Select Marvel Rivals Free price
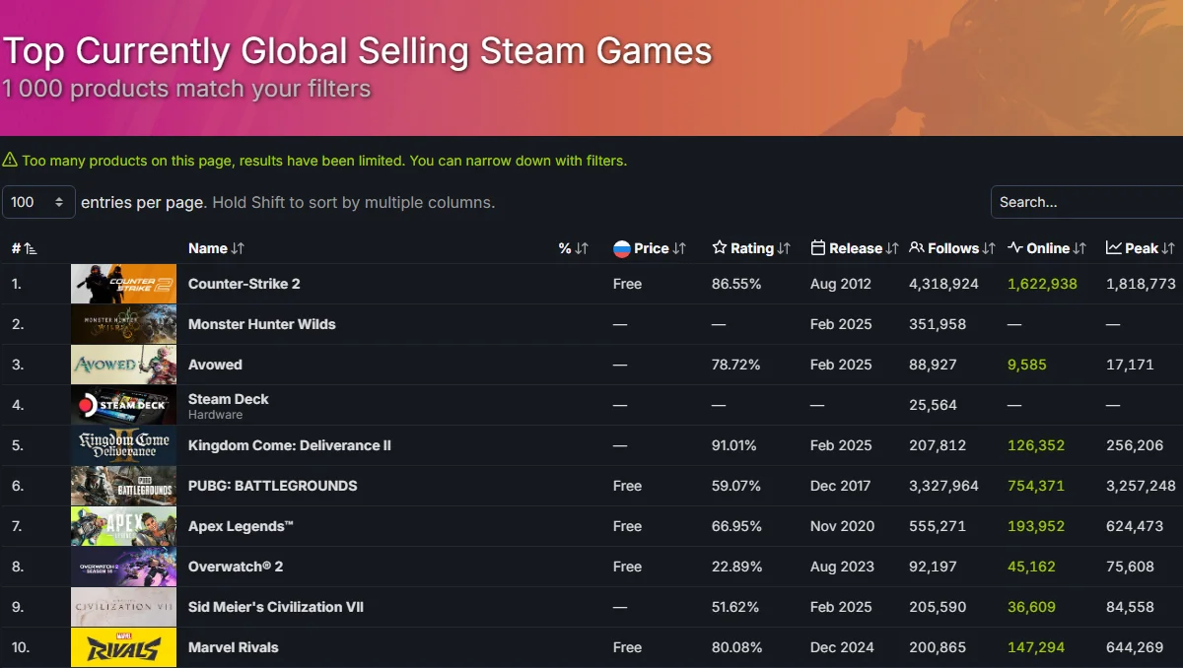This screenshot has width=1183, height=668. [627, 647]
